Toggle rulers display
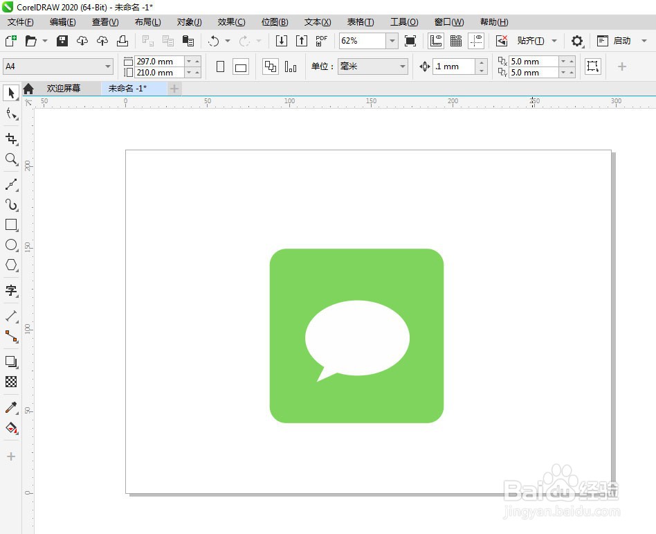Image resolution: width=656 pixels, height=534 pixels. pyautogui.click(x=435, y=41)
